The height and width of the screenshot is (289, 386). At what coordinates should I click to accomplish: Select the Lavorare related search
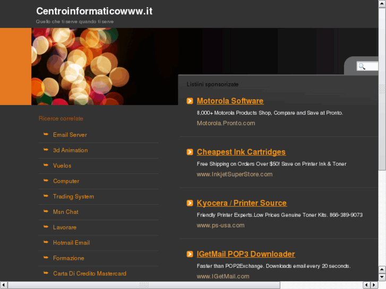point(64,227)
